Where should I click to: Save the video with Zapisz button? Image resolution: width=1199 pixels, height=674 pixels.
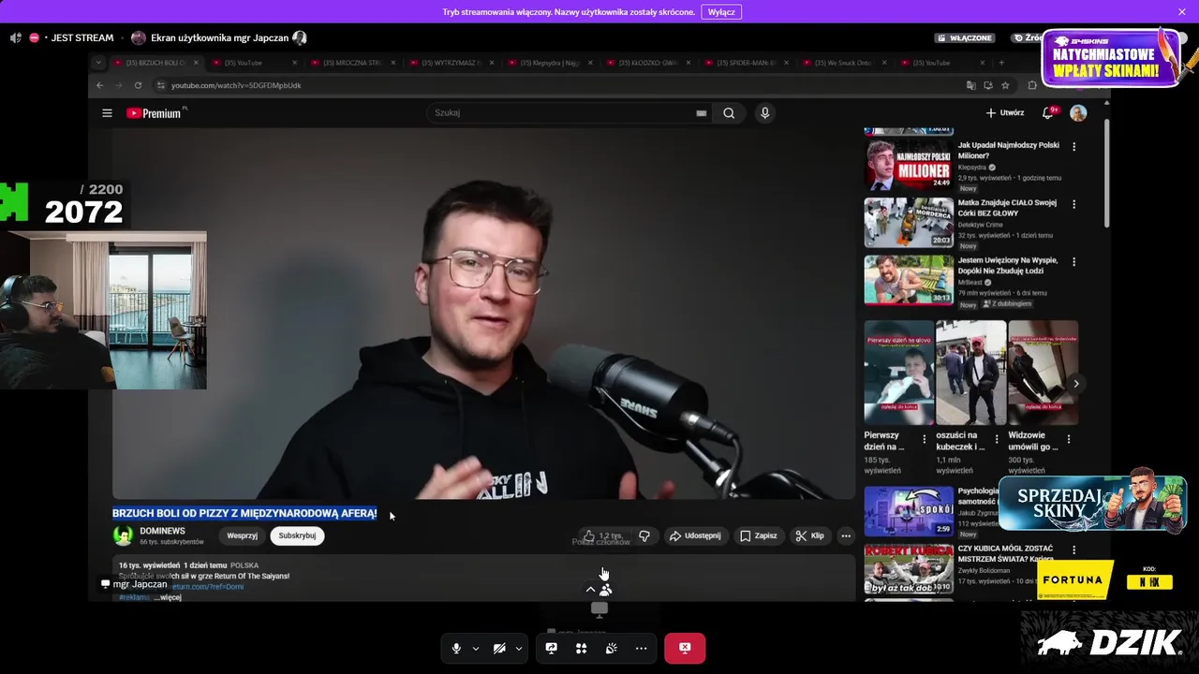[x=759, y=535]
